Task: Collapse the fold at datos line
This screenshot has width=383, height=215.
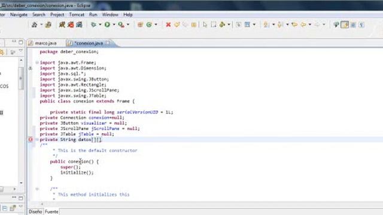Action: point(37,139)
